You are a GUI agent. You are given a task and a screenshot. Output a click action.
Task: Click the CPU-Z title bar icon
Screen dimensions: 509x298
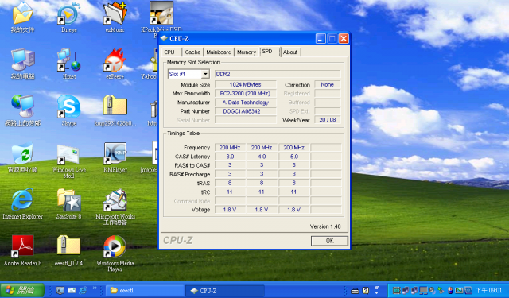pyautogui.click(x=164, y=39)
